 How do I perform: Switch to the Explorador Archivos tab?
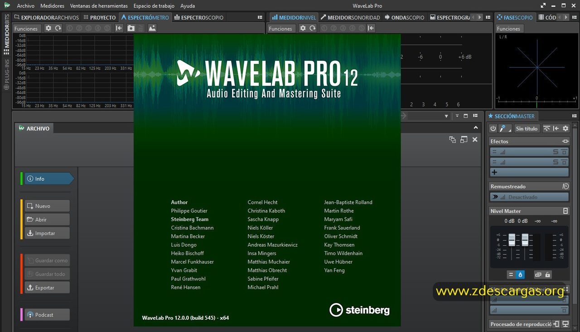tap(47, 17)
